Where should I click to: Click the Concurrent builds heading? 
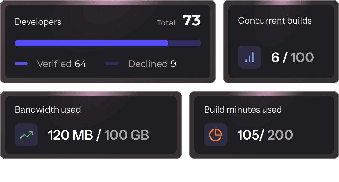[x=275, y=21]
